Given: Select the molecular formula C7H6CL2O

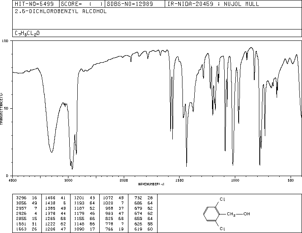Looking at the screenshot, I should click(27, 33).
